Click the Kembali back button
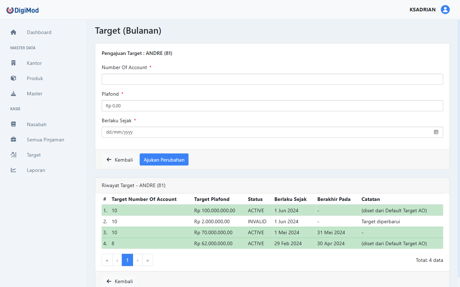 pos(119,159)
